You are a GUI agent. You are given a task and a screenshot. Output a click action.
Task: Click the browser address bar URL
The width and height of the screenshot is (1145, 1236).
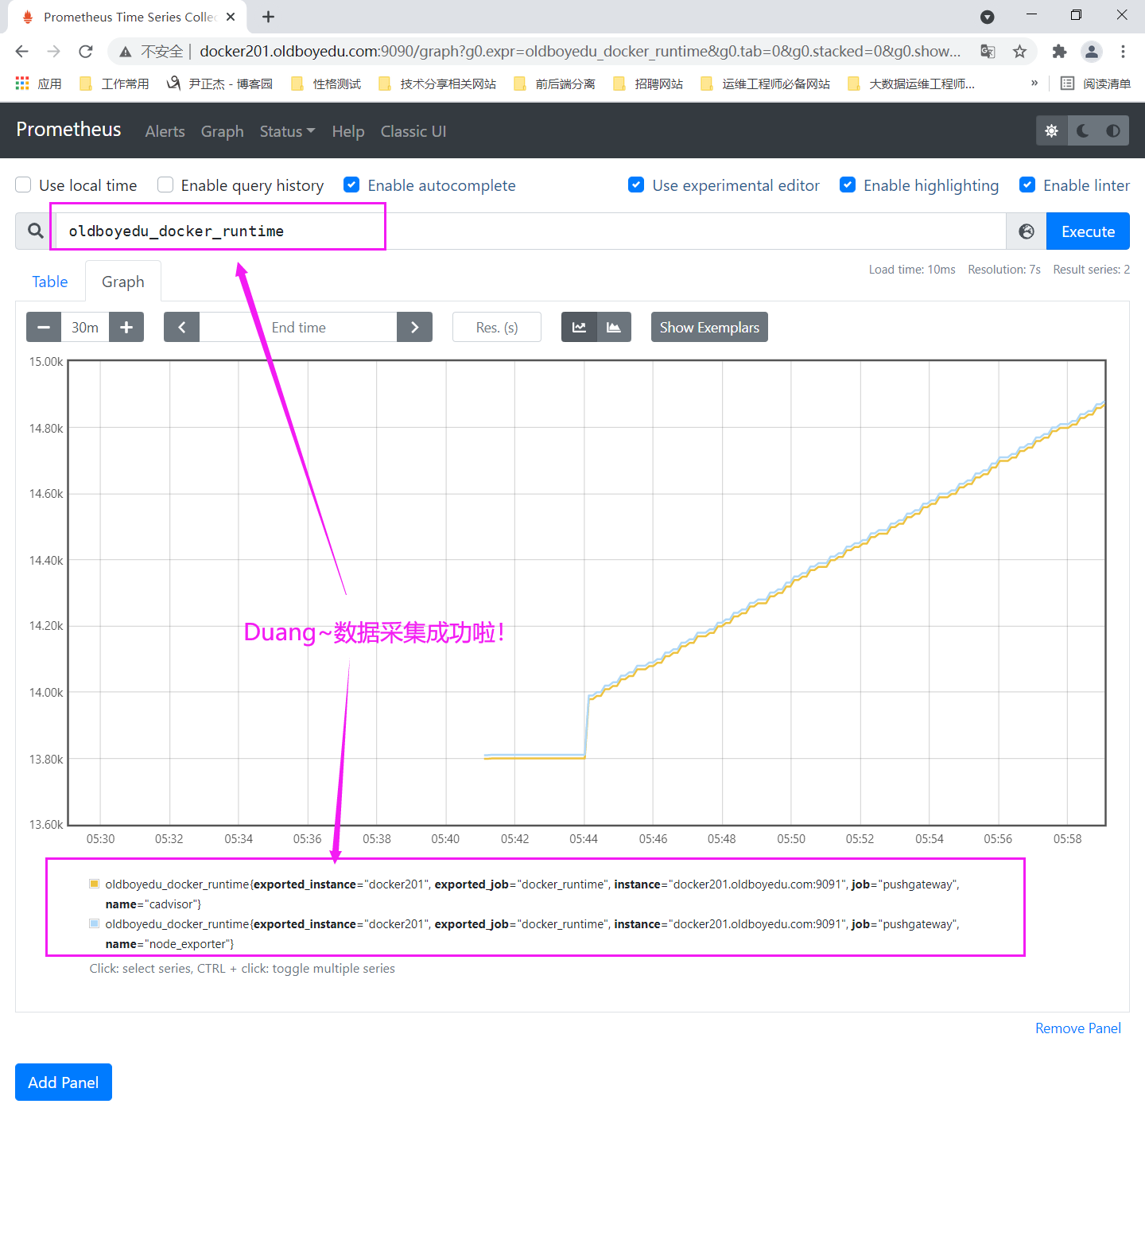click(x=580, y=51)
